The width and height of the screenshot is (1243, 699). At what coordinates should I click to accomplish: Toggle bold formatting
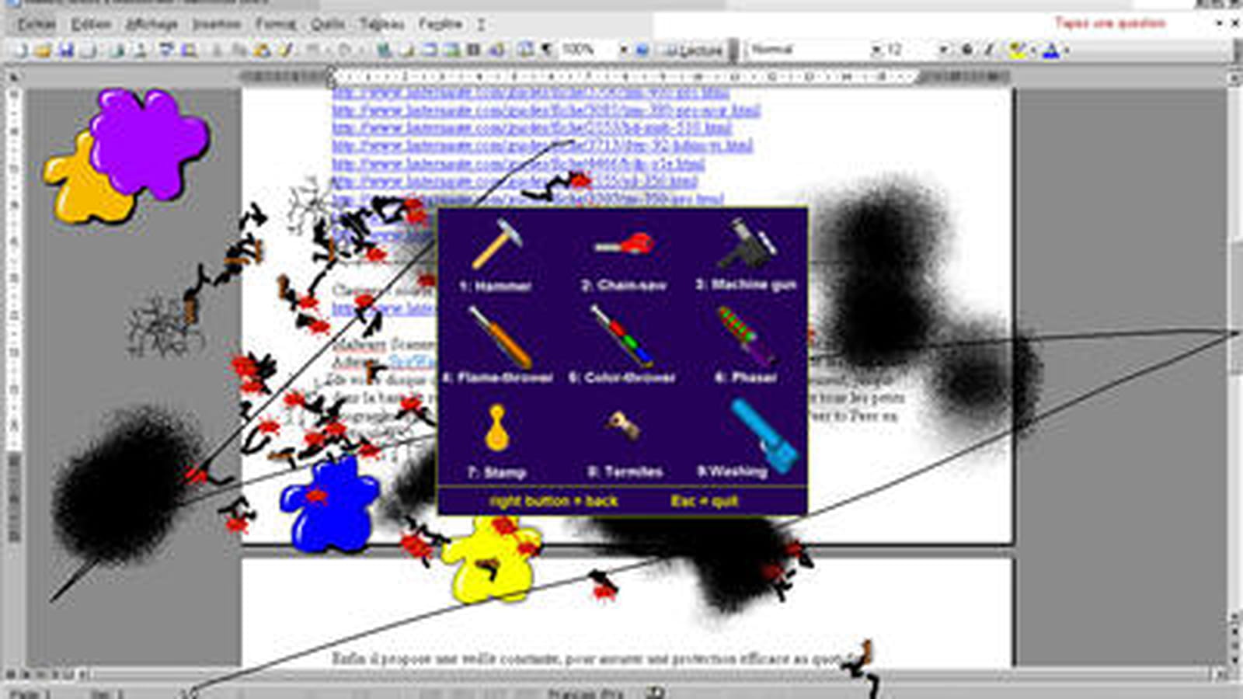(x=967, y=50)
